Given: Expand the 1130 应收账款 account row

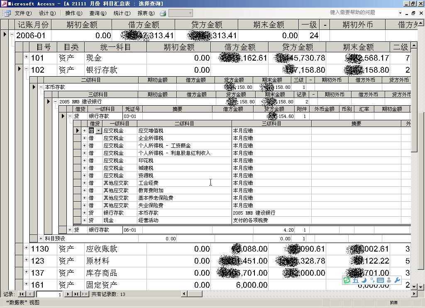Looking at the screenshot, I should [26, 248].
